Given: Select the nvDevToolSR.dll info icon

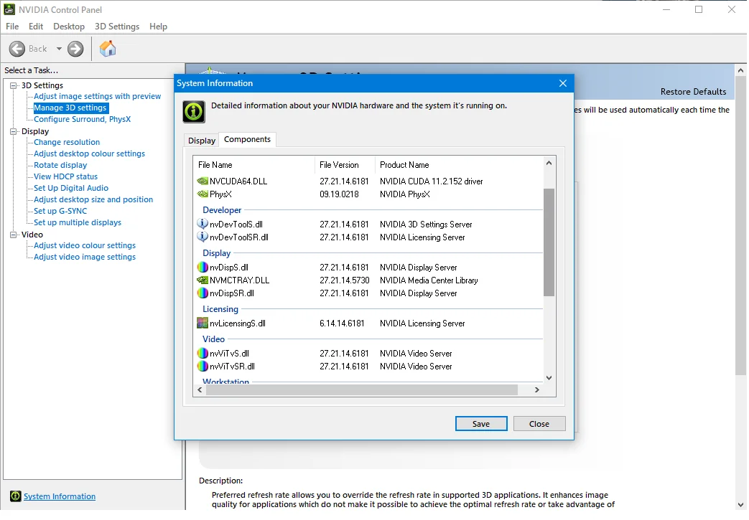Looking at the screenshot, I should pyautogui.click(x=203, y=237).
